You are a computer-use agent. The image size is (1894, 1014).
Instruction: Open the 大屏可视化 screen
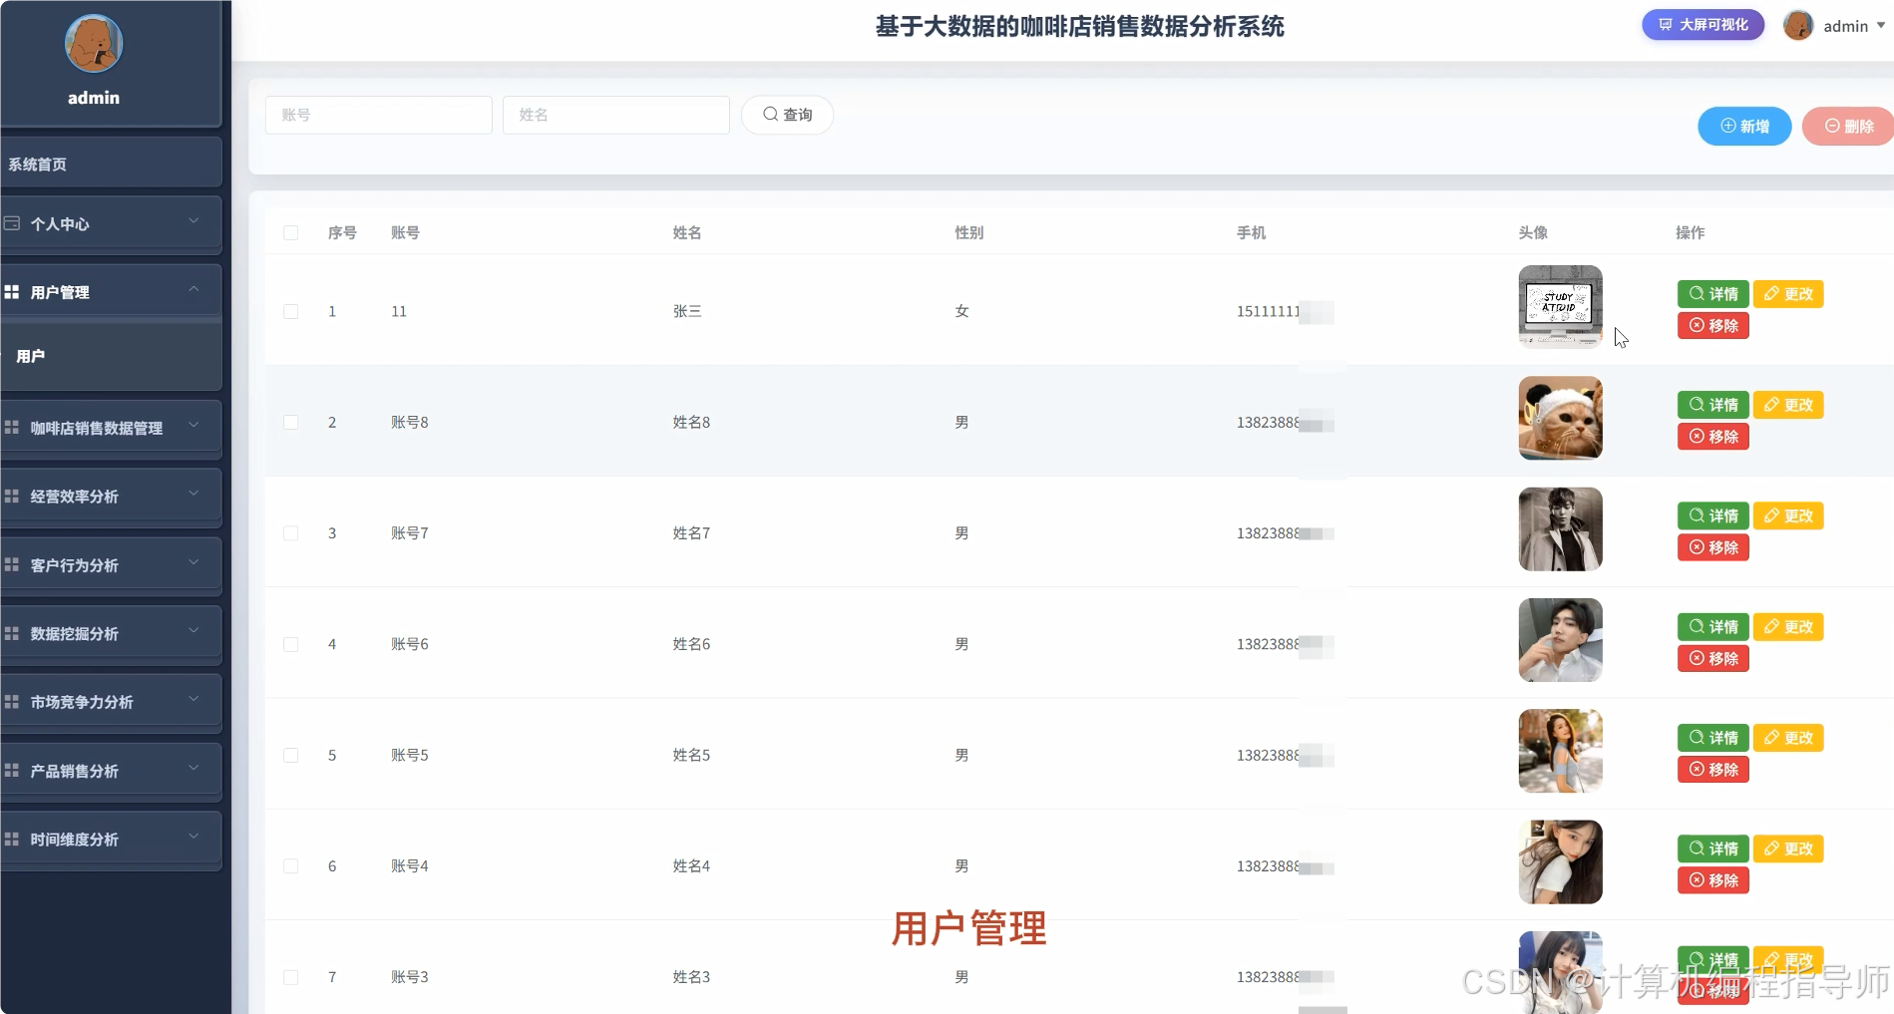(x=1701, y=25)
